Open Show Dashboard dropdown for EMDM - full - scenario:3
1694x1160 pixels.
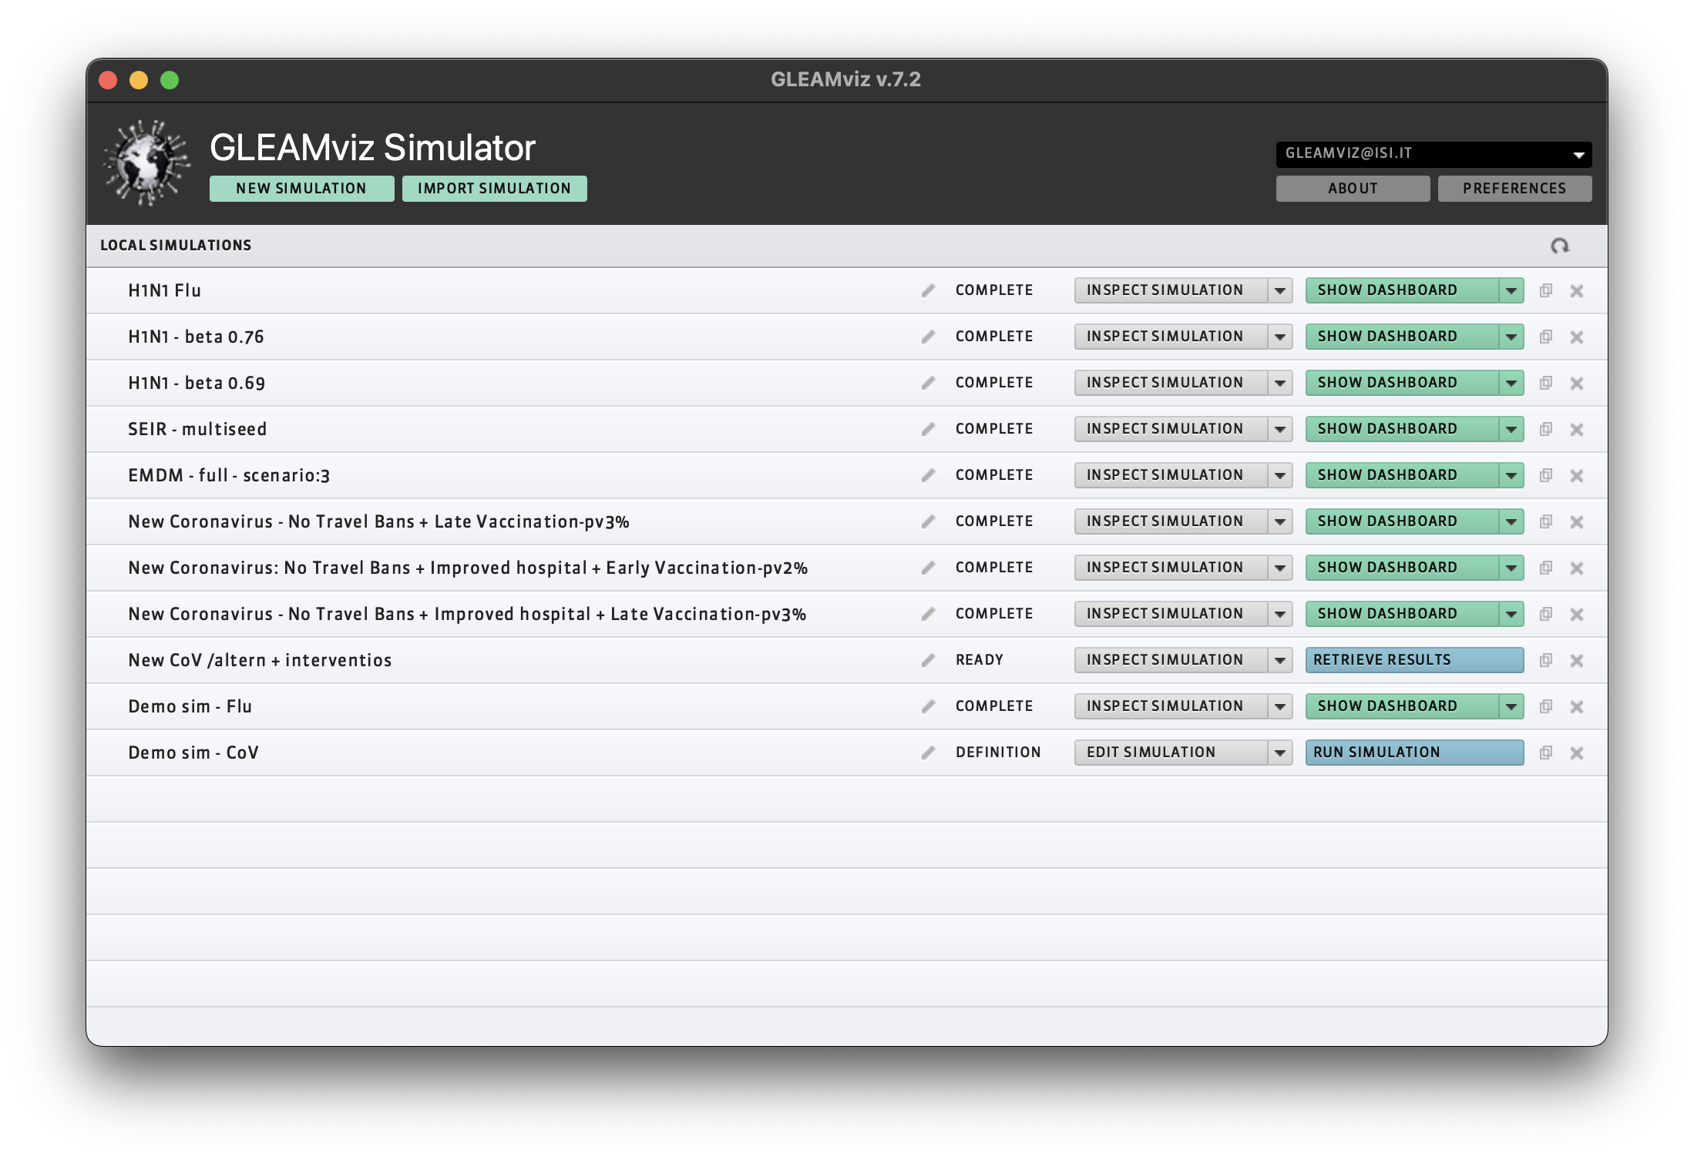(1511, 475)
